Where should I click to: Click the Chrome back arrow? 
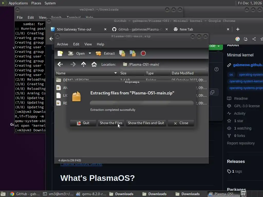[51, 39]
